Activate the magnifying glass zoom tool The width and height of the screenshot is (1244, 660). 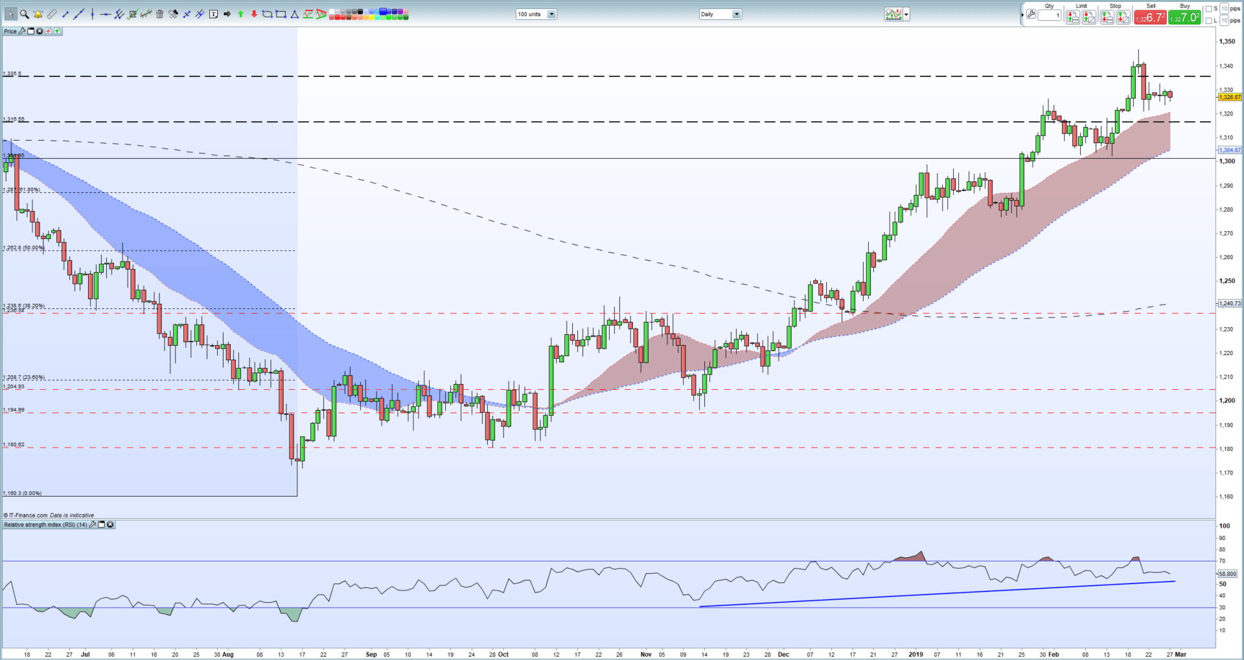25,14
